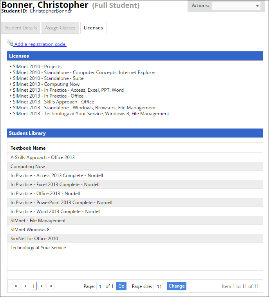Select A Skills Approach - Office 2013 row

click(135, 158)
